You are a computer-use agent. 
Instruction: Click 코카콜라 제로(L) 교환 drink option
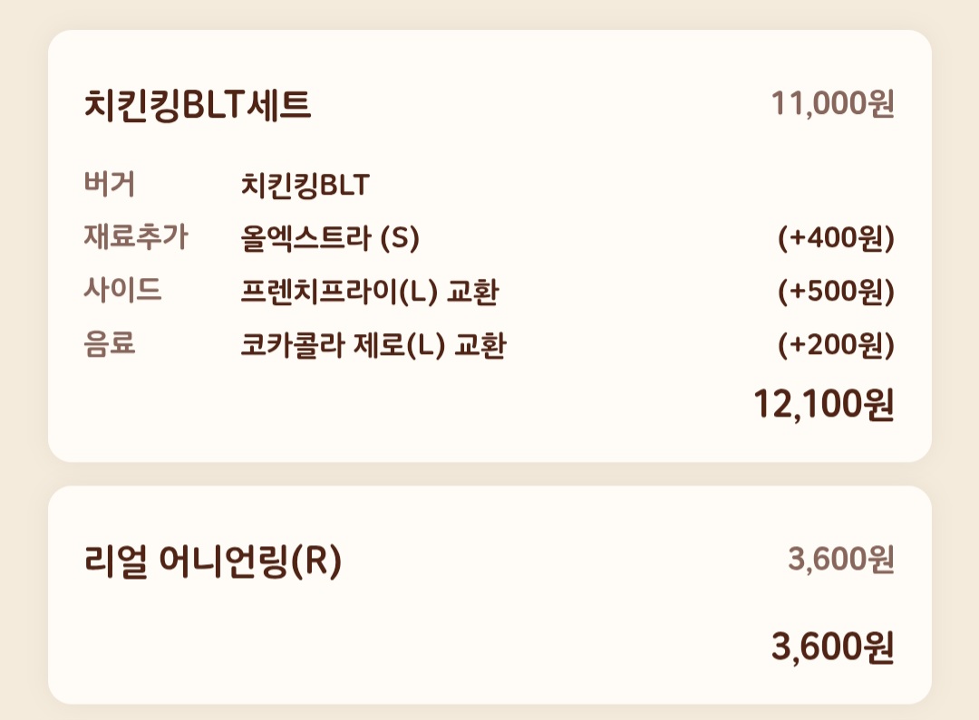[x=373, y=345]
